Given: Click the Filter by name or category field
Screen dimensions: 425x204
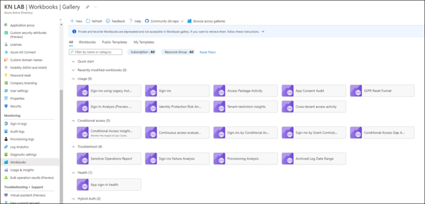Looking at the screenshot, I should point(95,52).
